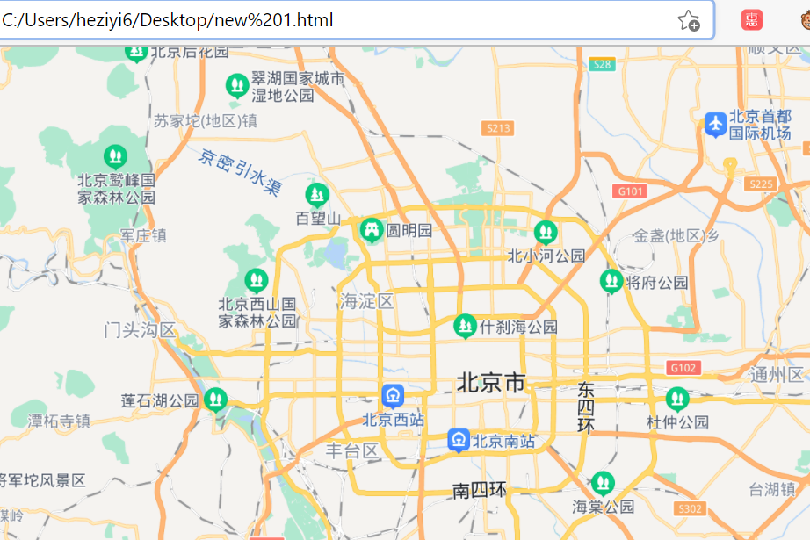Viewport: 810px width, 540px height.
Task: Click the 北京西山国家森林公园 marker
Action: pyautogui.click(x=255, y=281)
